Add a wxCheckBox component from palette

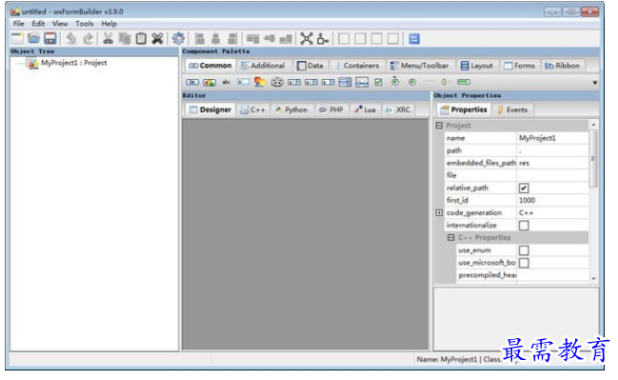click(x=378, y=82)
